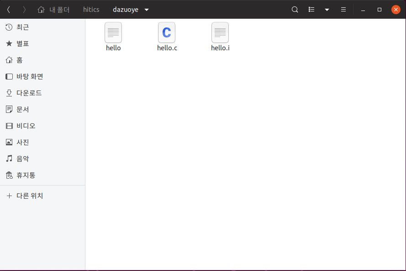Image resolution: width=406 pixels, height=271 pixels.
Task: Open 비디오 (Videos) in sidebar
Action: tap(42, 126)
